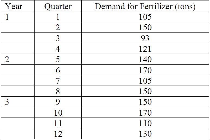Click the demand value 140

coord(145,60)
